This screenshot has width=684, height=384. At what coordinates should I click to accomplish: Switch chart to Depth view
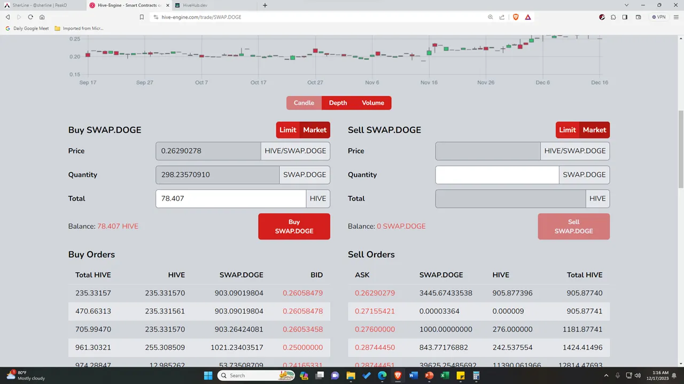point(338,103)
